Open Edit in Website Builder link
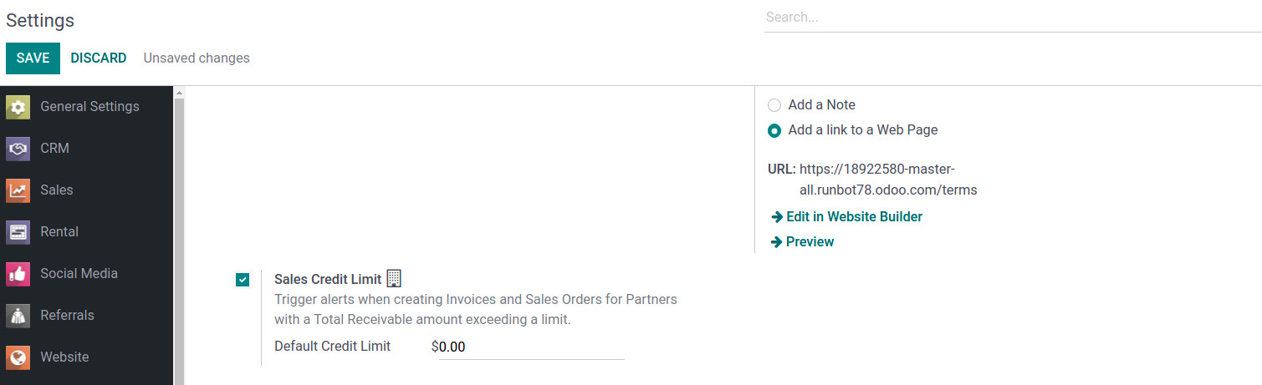 (847, 217)
